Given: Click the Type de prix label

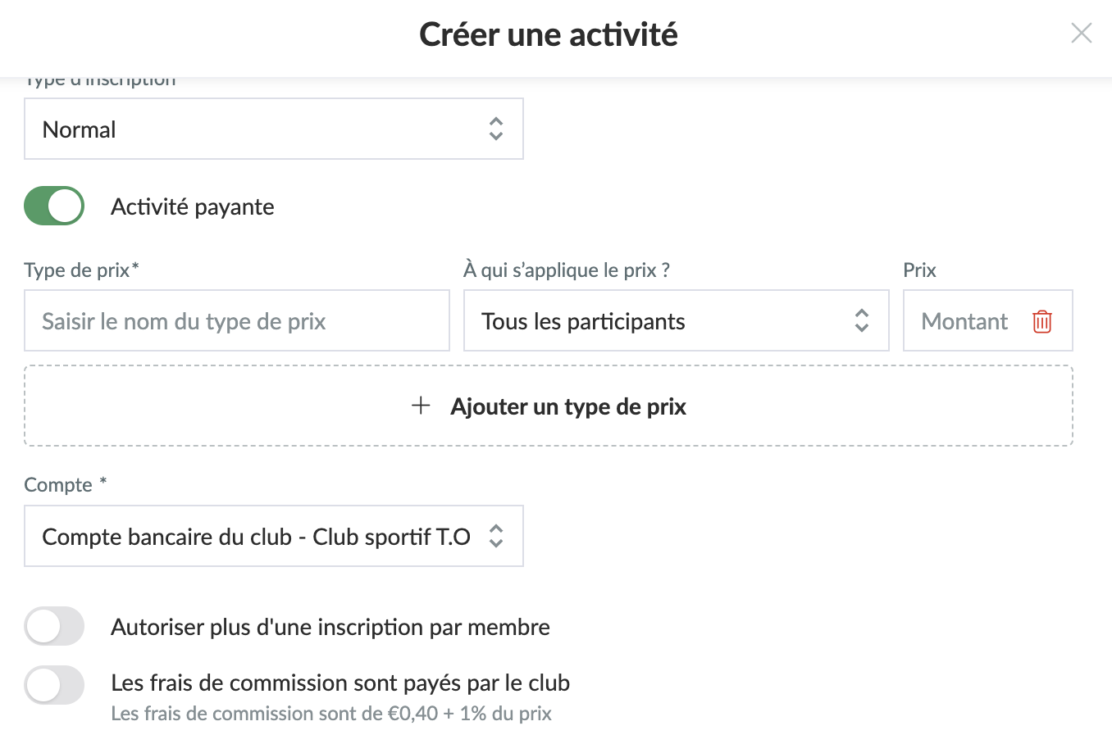Looking at the screenshot, I should coord(77,270).
